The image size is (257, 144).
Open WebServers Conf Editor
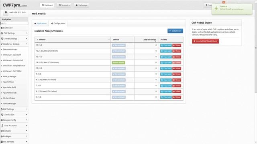click(12, 71)
